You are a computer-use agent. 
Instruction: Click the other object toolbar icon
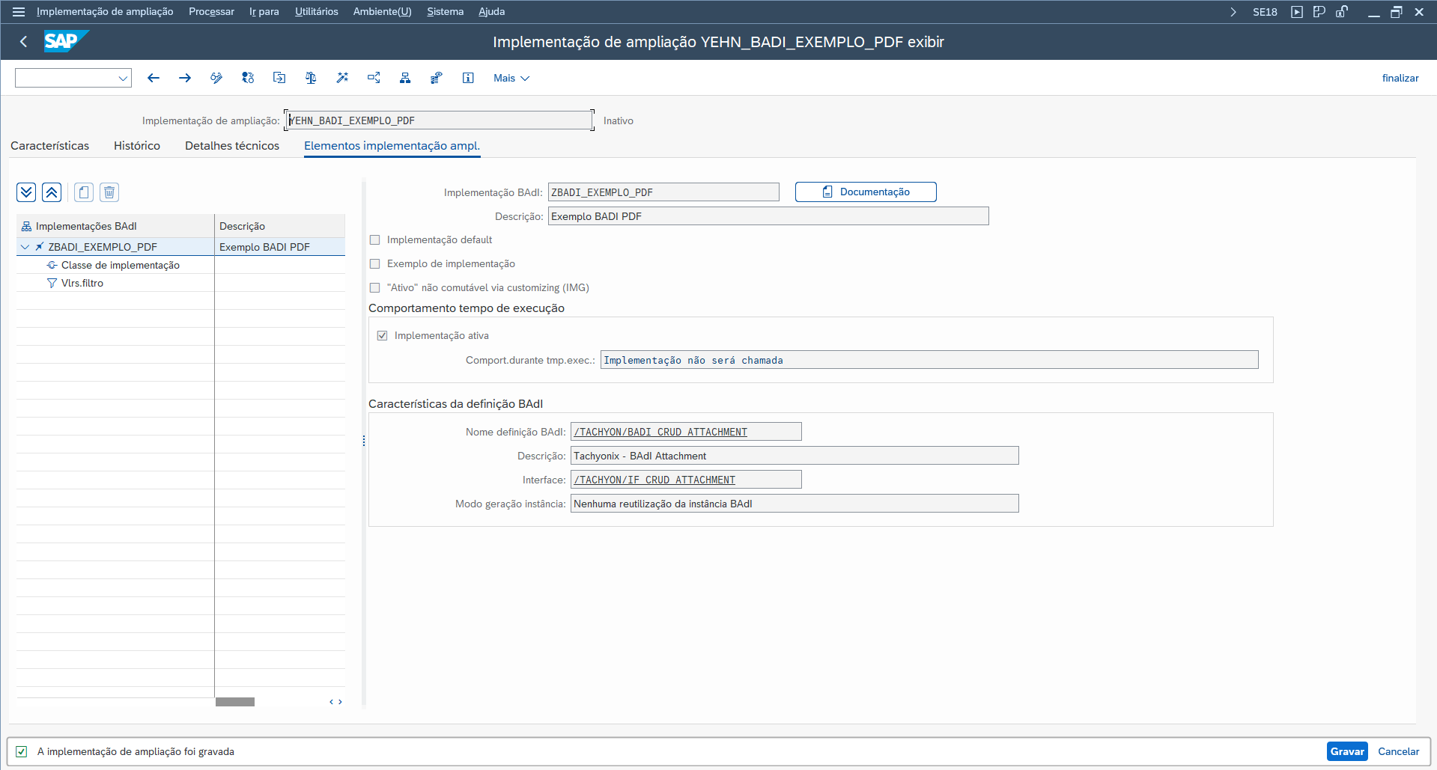pos(279,78)
